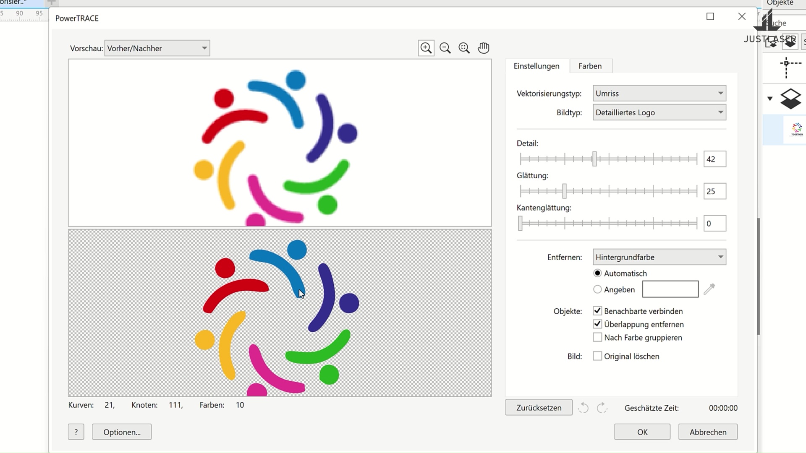This screenshot has width=806, height=453.
Task: Click the Detail value input field
Action: coord(714,159)
